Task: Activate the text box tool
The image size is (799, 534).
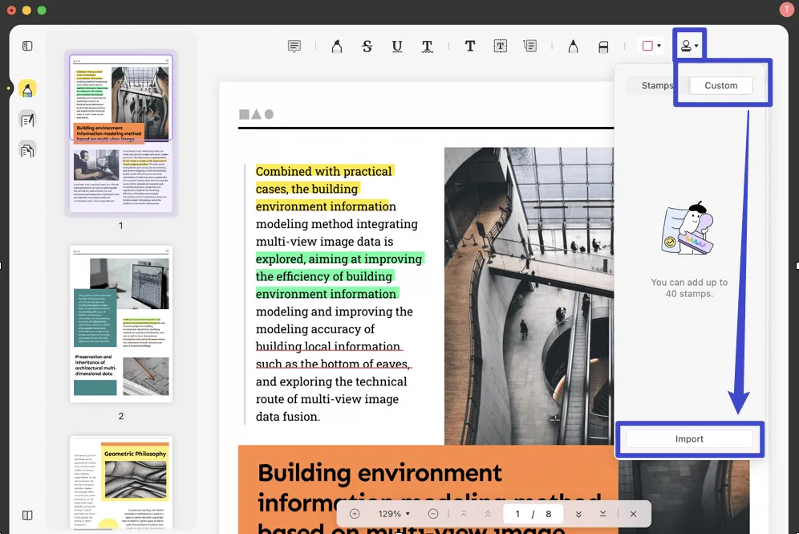Action: point(500,47)
